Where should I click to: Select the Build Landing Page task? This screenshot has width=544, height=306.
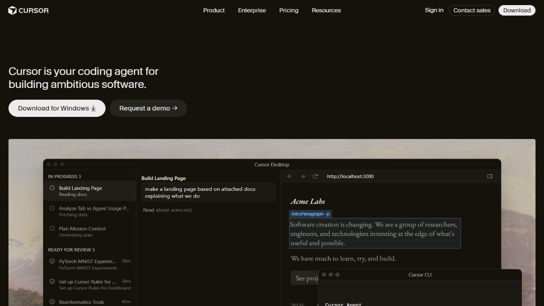click(90, 191)
